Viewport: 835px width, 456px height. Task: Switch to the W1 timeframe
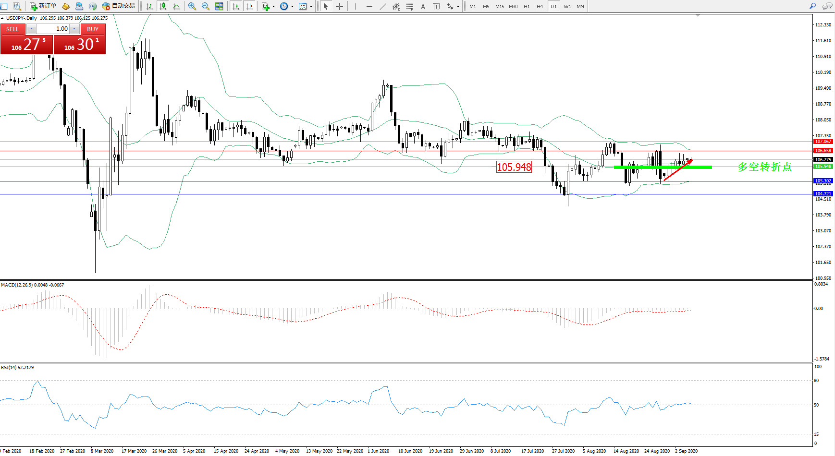click(x=567, y=6)
